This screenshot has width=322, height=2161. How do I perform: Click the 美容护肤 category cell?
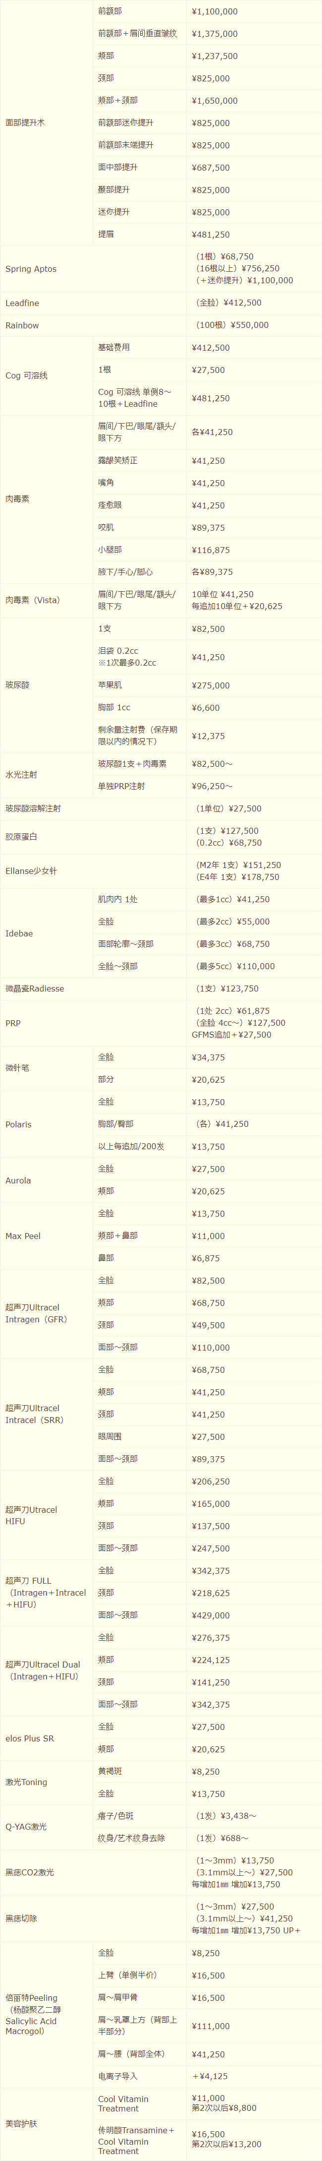tap(46, 2124)
